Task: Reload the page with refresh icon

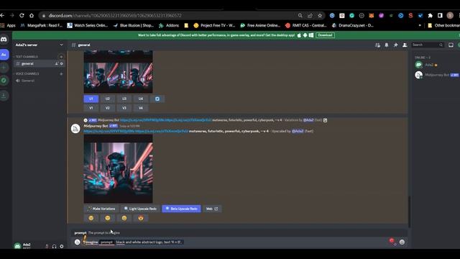Action: pos(22,15)
